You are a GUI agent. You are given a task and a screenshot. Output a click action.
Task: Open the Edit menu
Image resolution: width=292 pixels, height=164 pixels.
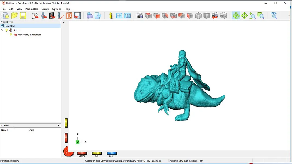coord(11,9)
